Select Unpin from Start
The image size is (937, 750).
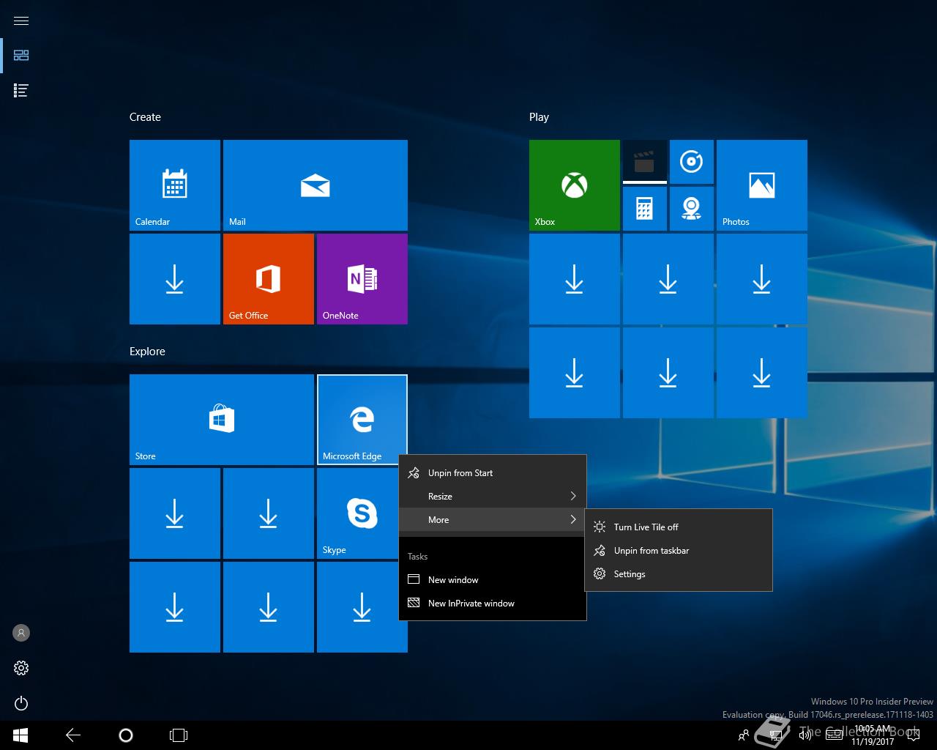point(493,473)
